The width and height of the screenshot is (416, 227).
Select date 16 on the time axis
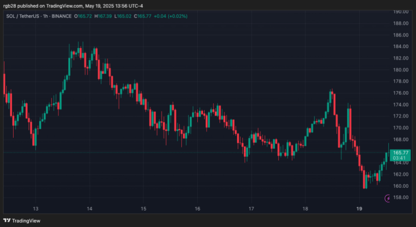pyautogui.click(x=197, y=209)
